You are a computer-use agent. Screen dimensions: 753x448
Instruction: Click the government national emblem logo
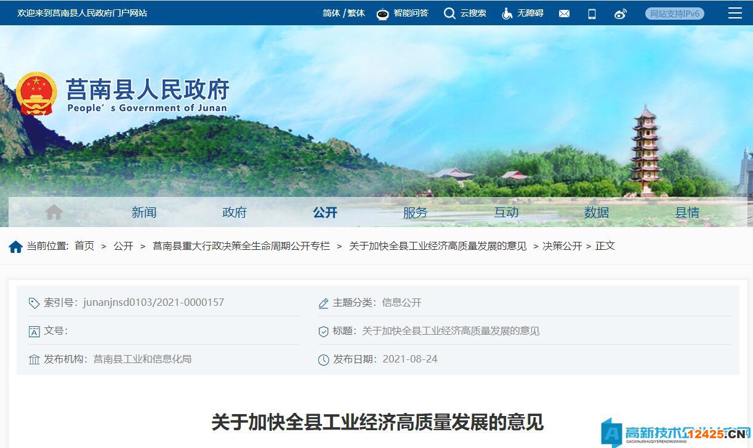(x=36, y=93)
